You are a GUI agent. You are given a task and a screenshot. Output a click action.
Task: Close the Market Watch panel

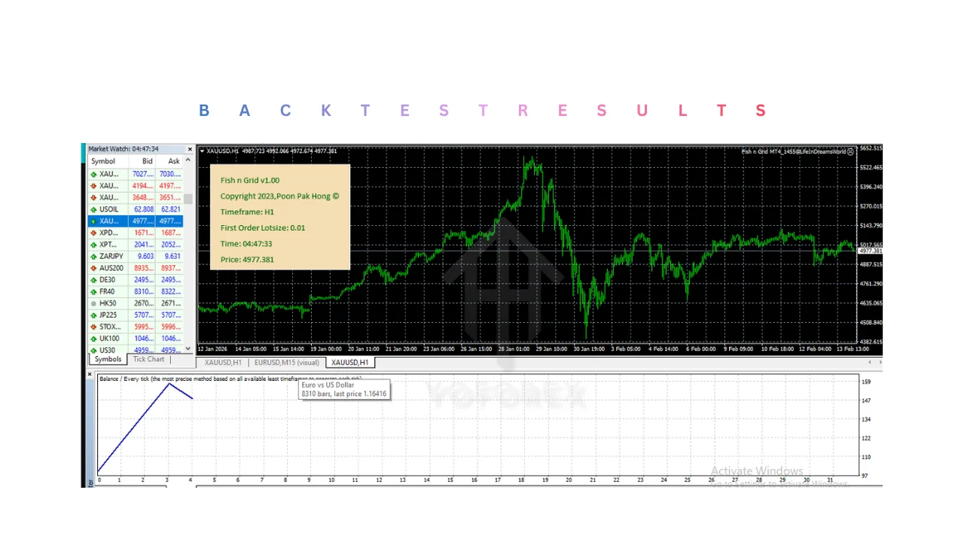coord(190,149)
